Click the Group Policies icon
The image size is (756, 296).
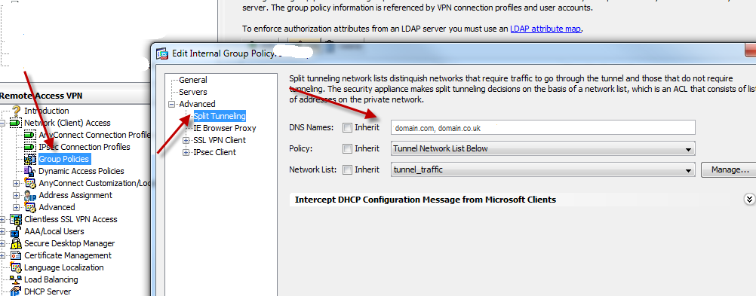(x=30, y=159)
